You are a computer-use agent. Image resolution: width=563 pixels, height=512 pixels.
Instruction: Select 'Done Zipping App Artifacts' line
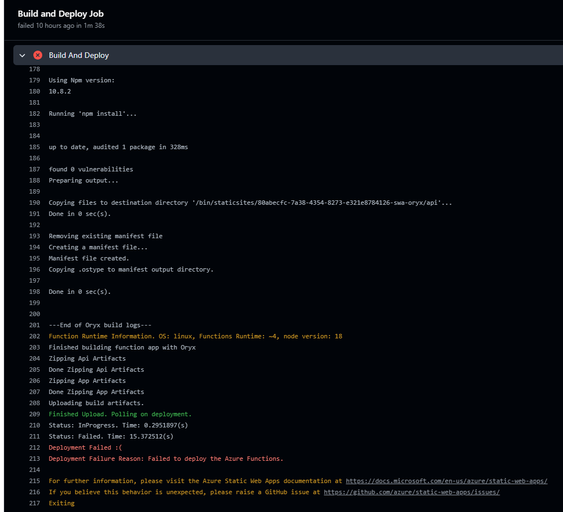(x=96, y=392)
